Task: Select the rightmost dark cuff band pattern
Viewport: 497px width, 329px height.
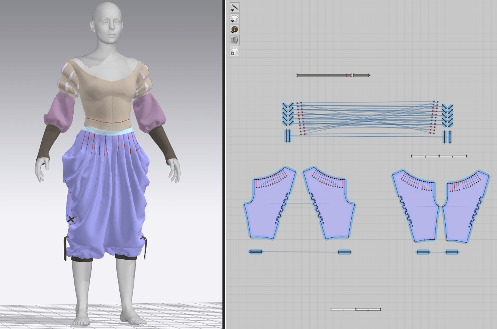Action: click(x=452, y=252)
